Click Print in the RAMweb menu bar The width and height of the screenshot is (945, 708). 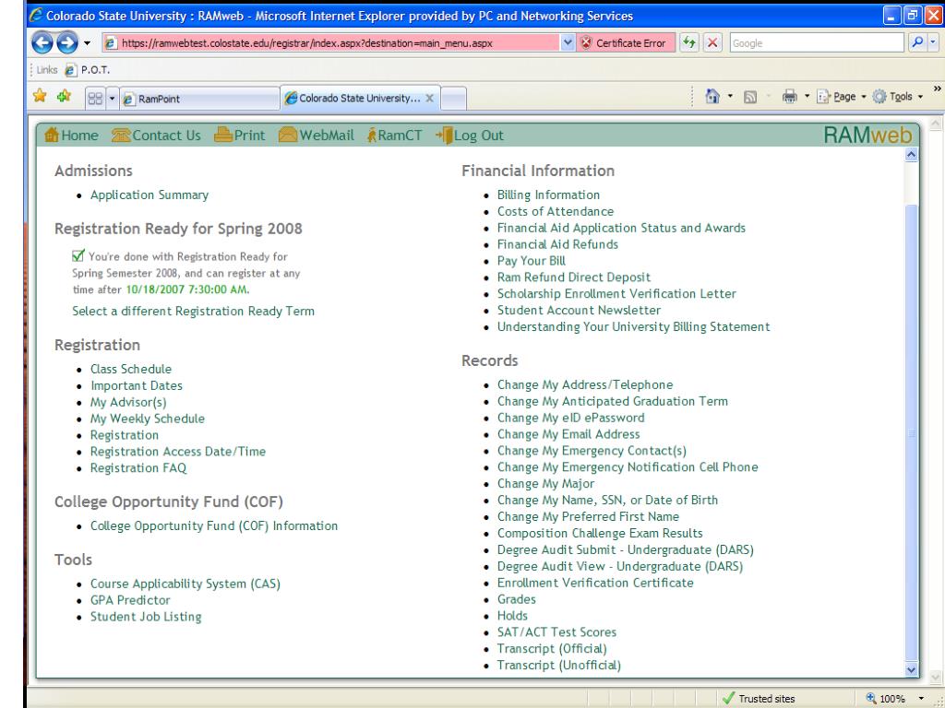[x=240, y=136]
